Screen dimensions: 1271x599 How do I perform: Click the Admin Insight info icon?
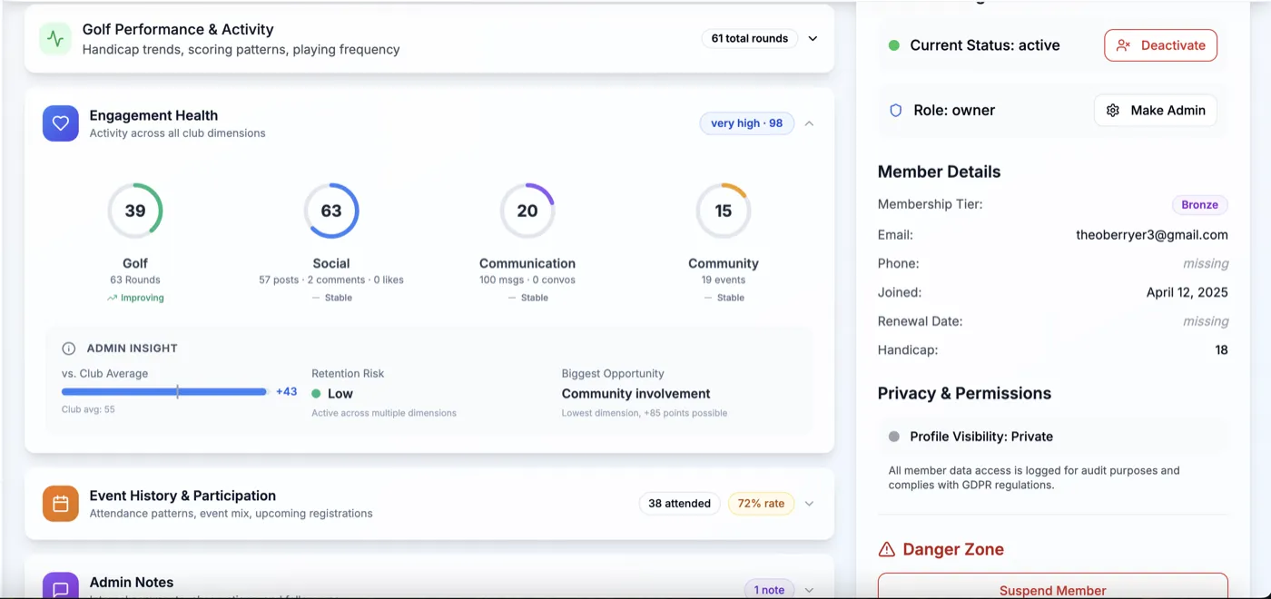pos(68,349)
